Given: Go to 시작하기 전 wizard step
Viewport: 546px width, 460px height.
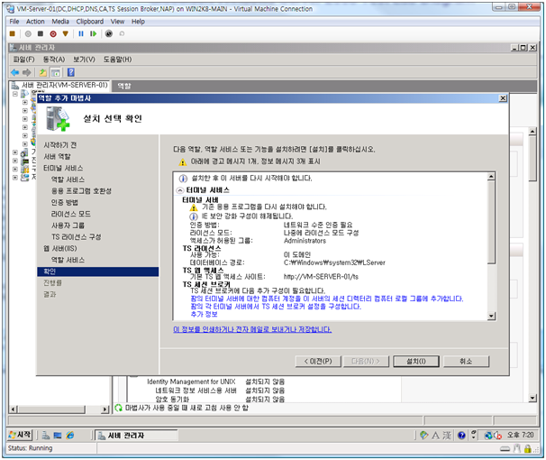Looking at the screenshot, I should (59, 145).
